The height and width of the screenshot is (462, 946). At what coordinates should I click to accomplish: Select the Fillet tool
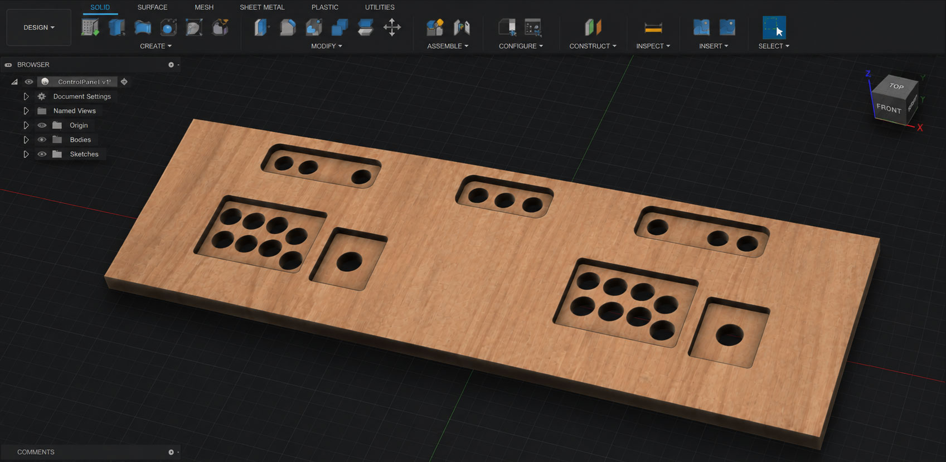click(x=288, y=27)
